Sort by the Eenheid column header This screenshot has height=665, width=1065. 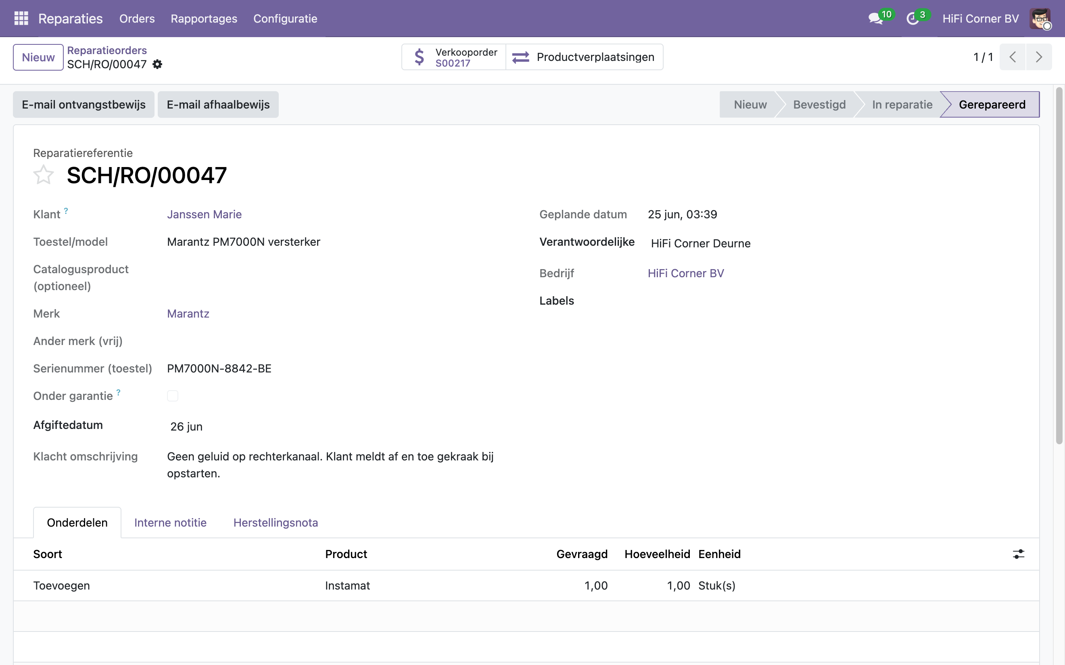(x=719, y=554)
